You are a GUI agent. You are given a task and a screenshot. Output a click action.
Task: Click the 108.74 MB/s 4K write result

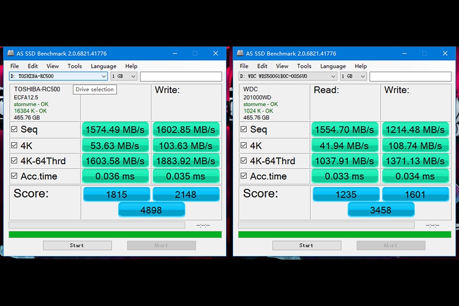(415, 145)
